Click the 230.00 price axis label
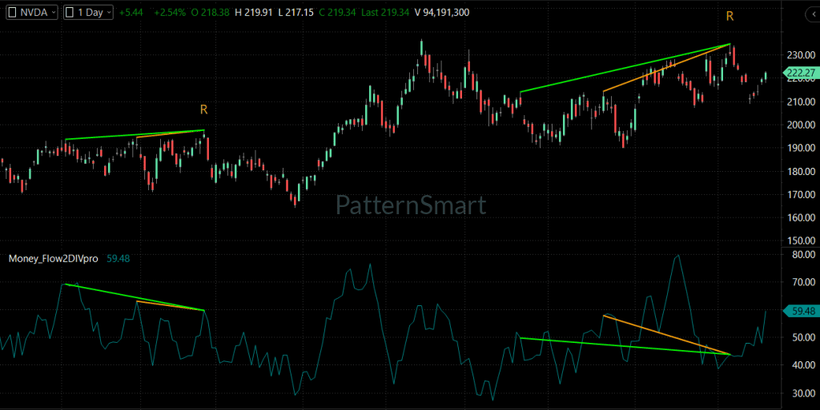The height and width of the screenshot is (410, 820). [801, 55]
